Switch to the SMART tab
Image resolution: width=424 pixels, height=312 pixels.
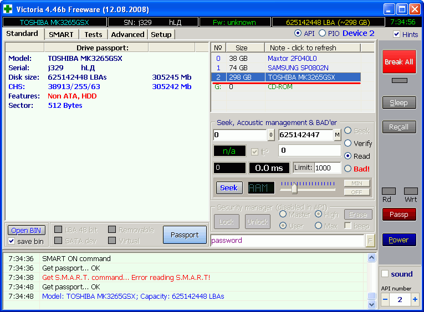click(x=60, y=34)
